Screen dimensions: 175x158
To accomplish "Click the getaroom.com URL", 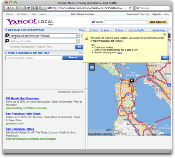I will (14, 124).
